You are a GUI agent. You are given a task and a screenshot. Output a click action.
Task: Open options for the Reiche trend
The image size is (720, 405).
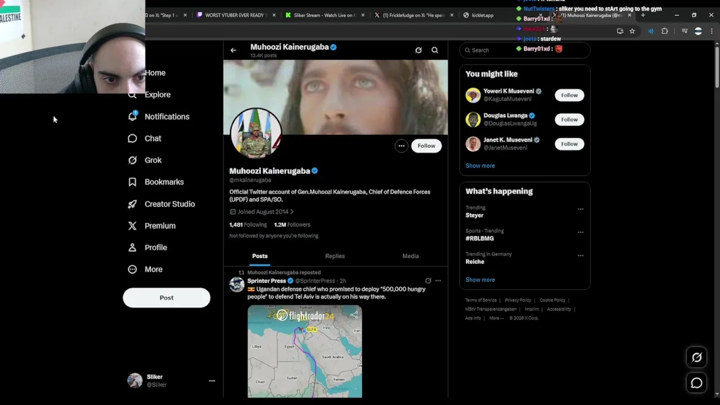tap(580, 255)
